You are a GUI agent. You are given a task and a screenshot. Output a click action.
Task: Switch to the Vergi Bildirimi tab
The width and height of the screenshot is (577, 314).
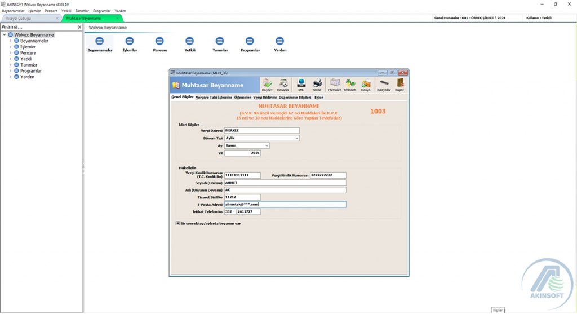pos(265,97)
